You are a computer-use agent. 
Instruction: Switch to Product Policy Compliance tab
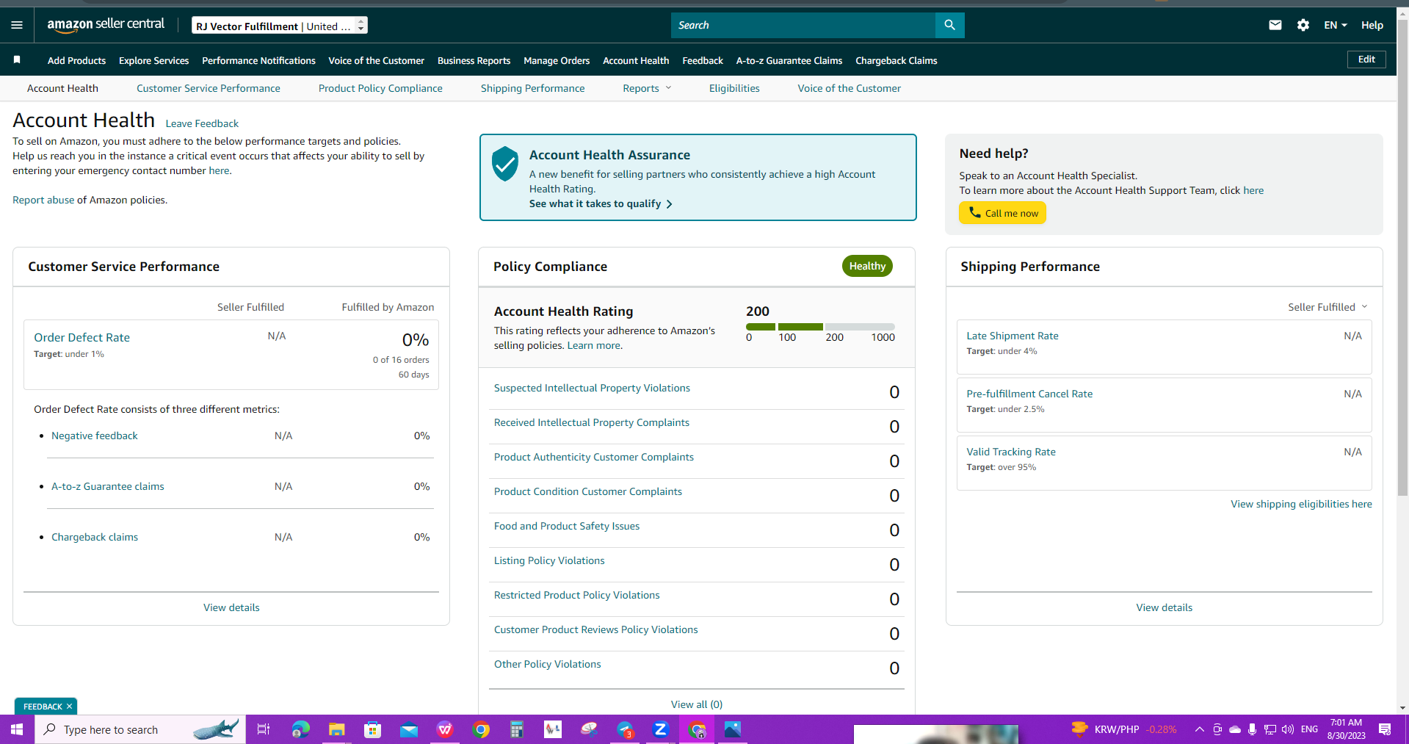click(380, 88)
